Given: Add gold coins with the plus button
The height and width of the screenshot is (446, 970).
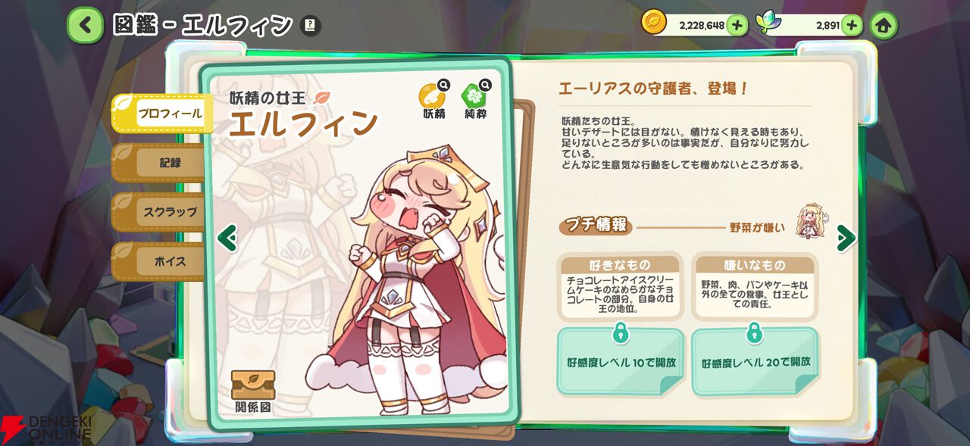Looking at the screenshot, I should pyautogui.click(x=737, y=25).
